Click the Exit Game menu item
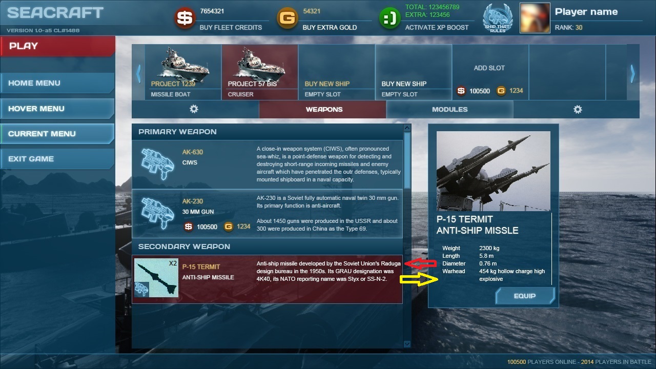The image size is (656, 369). point(57,159)
